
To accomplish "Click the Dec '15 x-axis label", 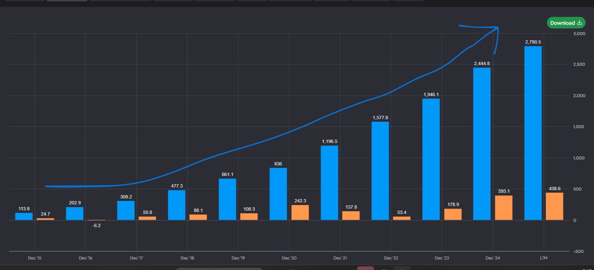I will pos(35,258).
